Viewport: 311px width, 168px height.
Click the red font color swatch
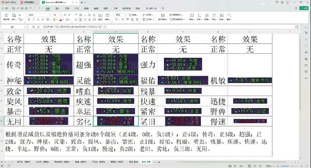pyautogui.click(x=60, y=20)
